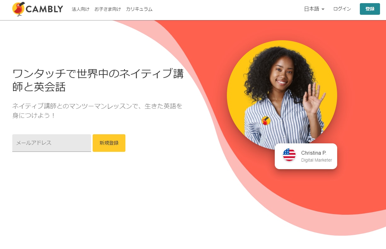Go to the カリキュラム page

click(x=139, y=9)
